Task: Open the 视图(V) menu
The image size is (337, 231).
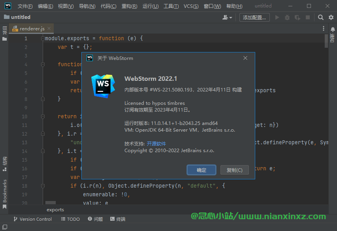Action: click(x=66, y=6)
